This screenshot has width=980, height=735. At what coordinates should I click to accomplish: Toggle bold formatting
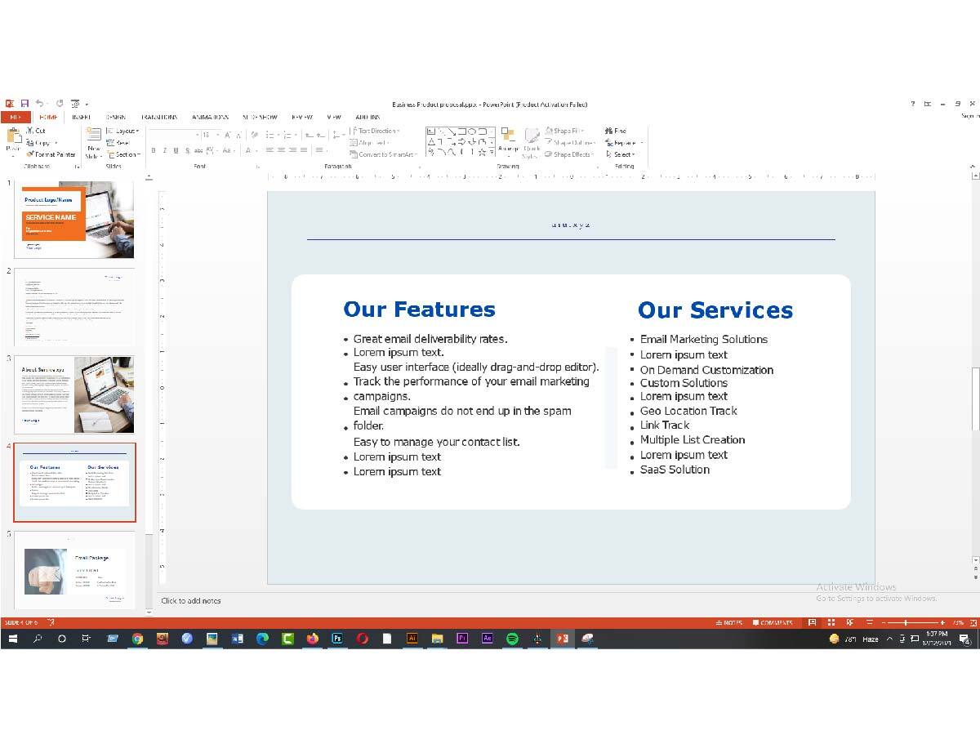point(153,150)
